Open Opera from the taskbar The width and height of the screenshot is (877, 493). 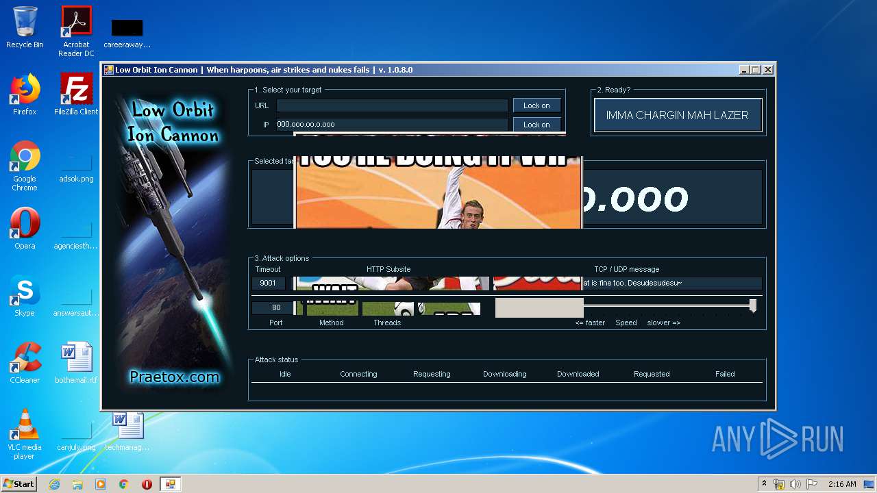click(147, 484)
